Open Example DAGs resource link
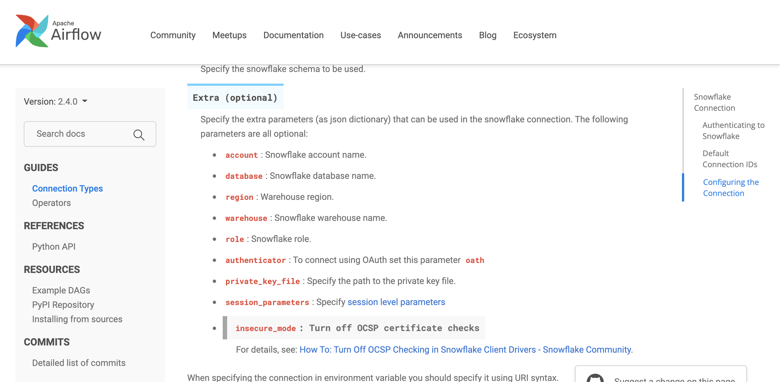The image size is (780, 382). click(x=61, y=290)
